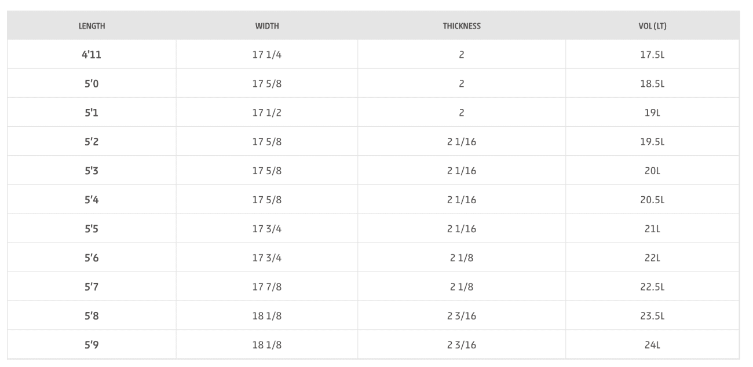Click the THICKNESS column header
This screenshot has width=753, height=367.
point(462,26)
